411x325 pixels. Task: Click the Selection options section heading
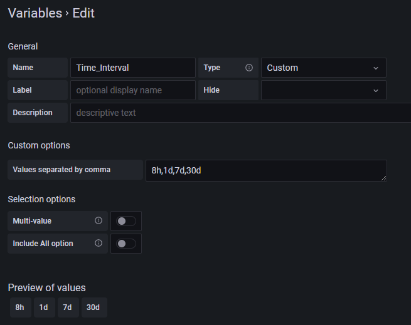click(x=41, y=199)
